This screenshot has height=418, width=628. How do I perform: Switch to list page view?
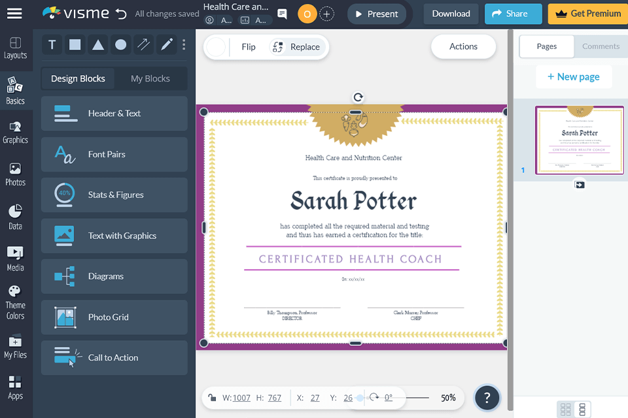pos(582,410)
